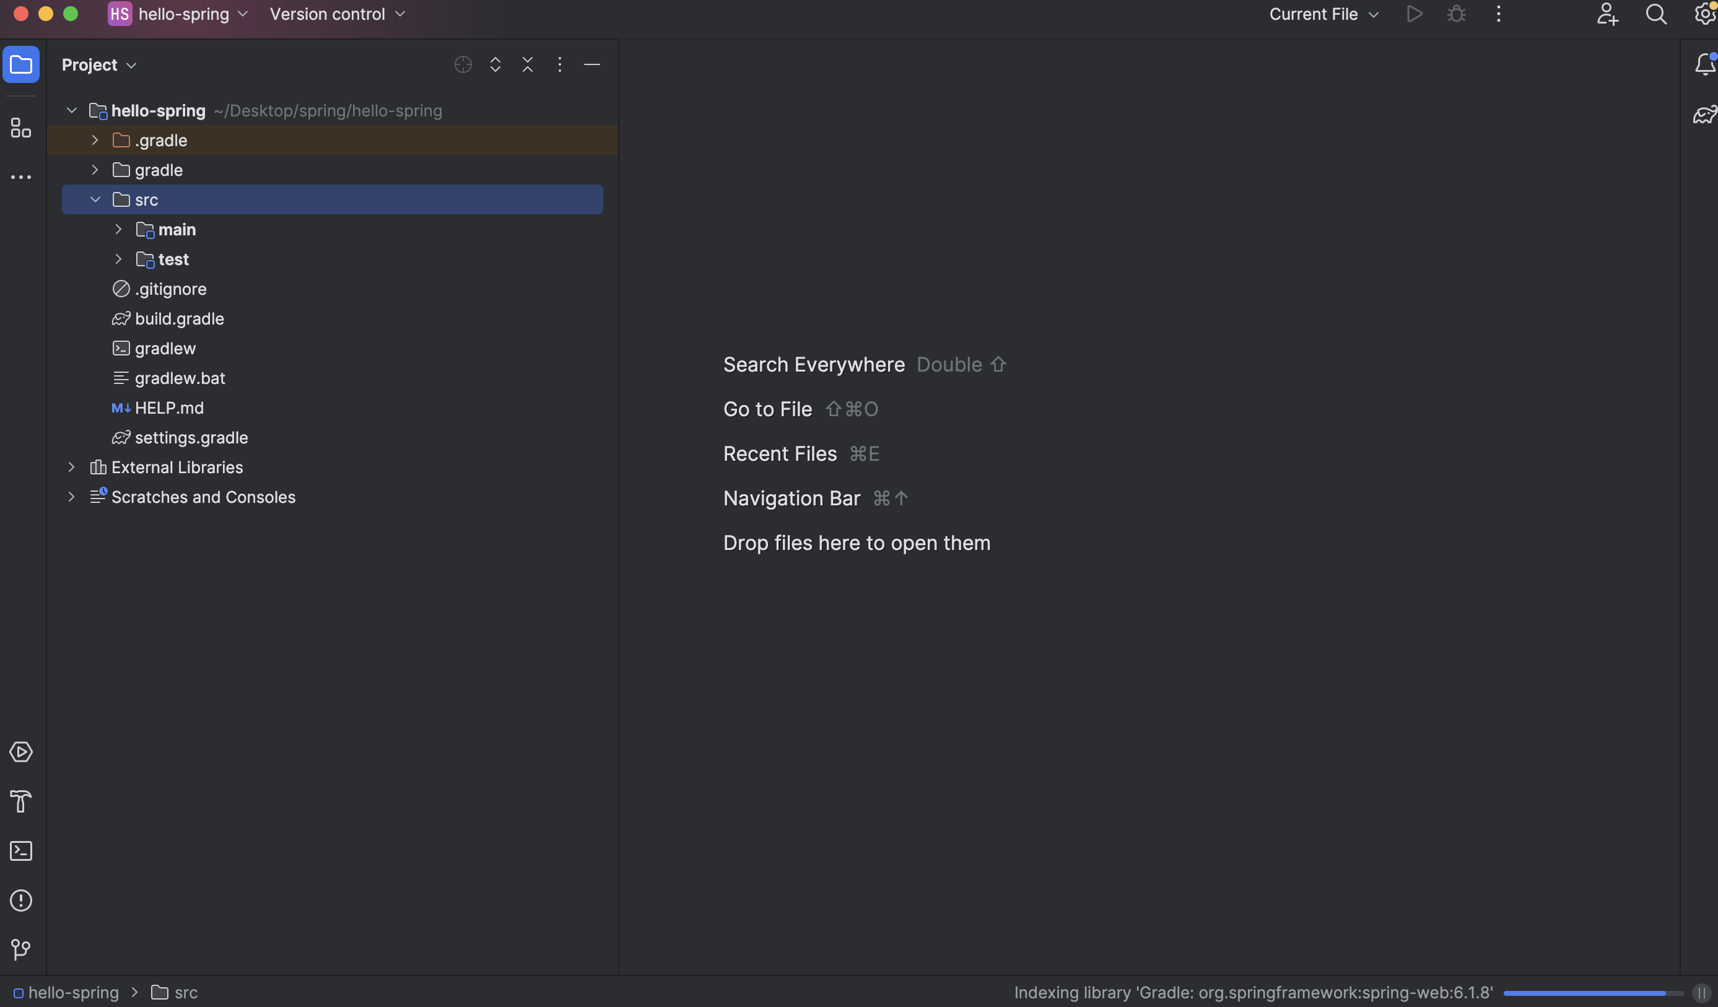The width and height of the screenshot is (1718, 1007).
Task: Open the Build hammer tool window
Action: (x=20, y=801)
